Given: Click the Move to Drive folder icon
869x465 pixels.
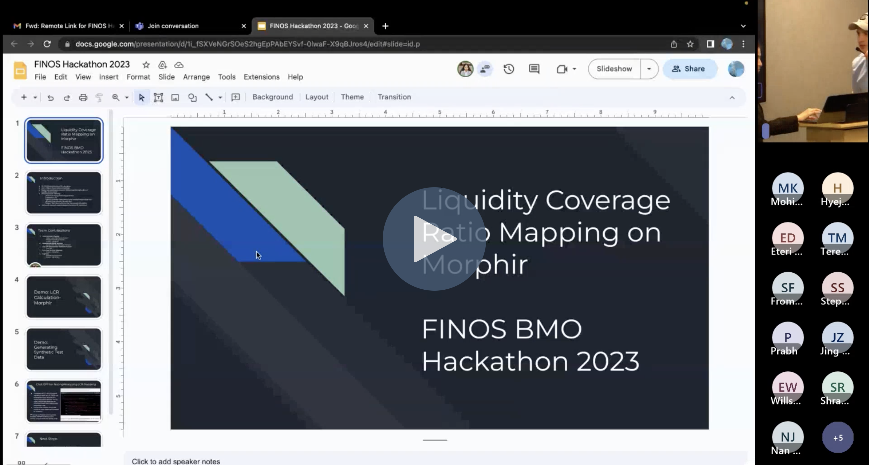Looking at the screenshot, I should (x=163, y=65).
